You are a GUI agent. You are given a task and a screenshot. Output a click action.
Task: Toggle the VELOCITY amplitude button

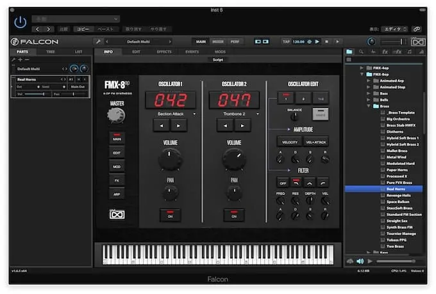[x=289, y=142]
